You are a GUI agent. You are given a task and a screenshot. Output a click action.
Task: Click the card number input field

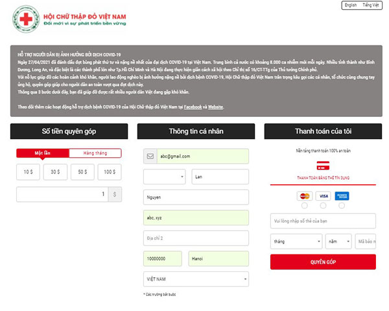tap(322, 222)
